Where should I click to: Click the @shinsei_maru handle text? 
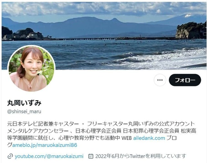point(24,112)
